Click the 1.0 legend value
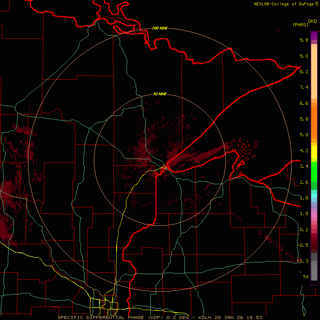Viewport: 320px width, 320px height. (304, 214)
